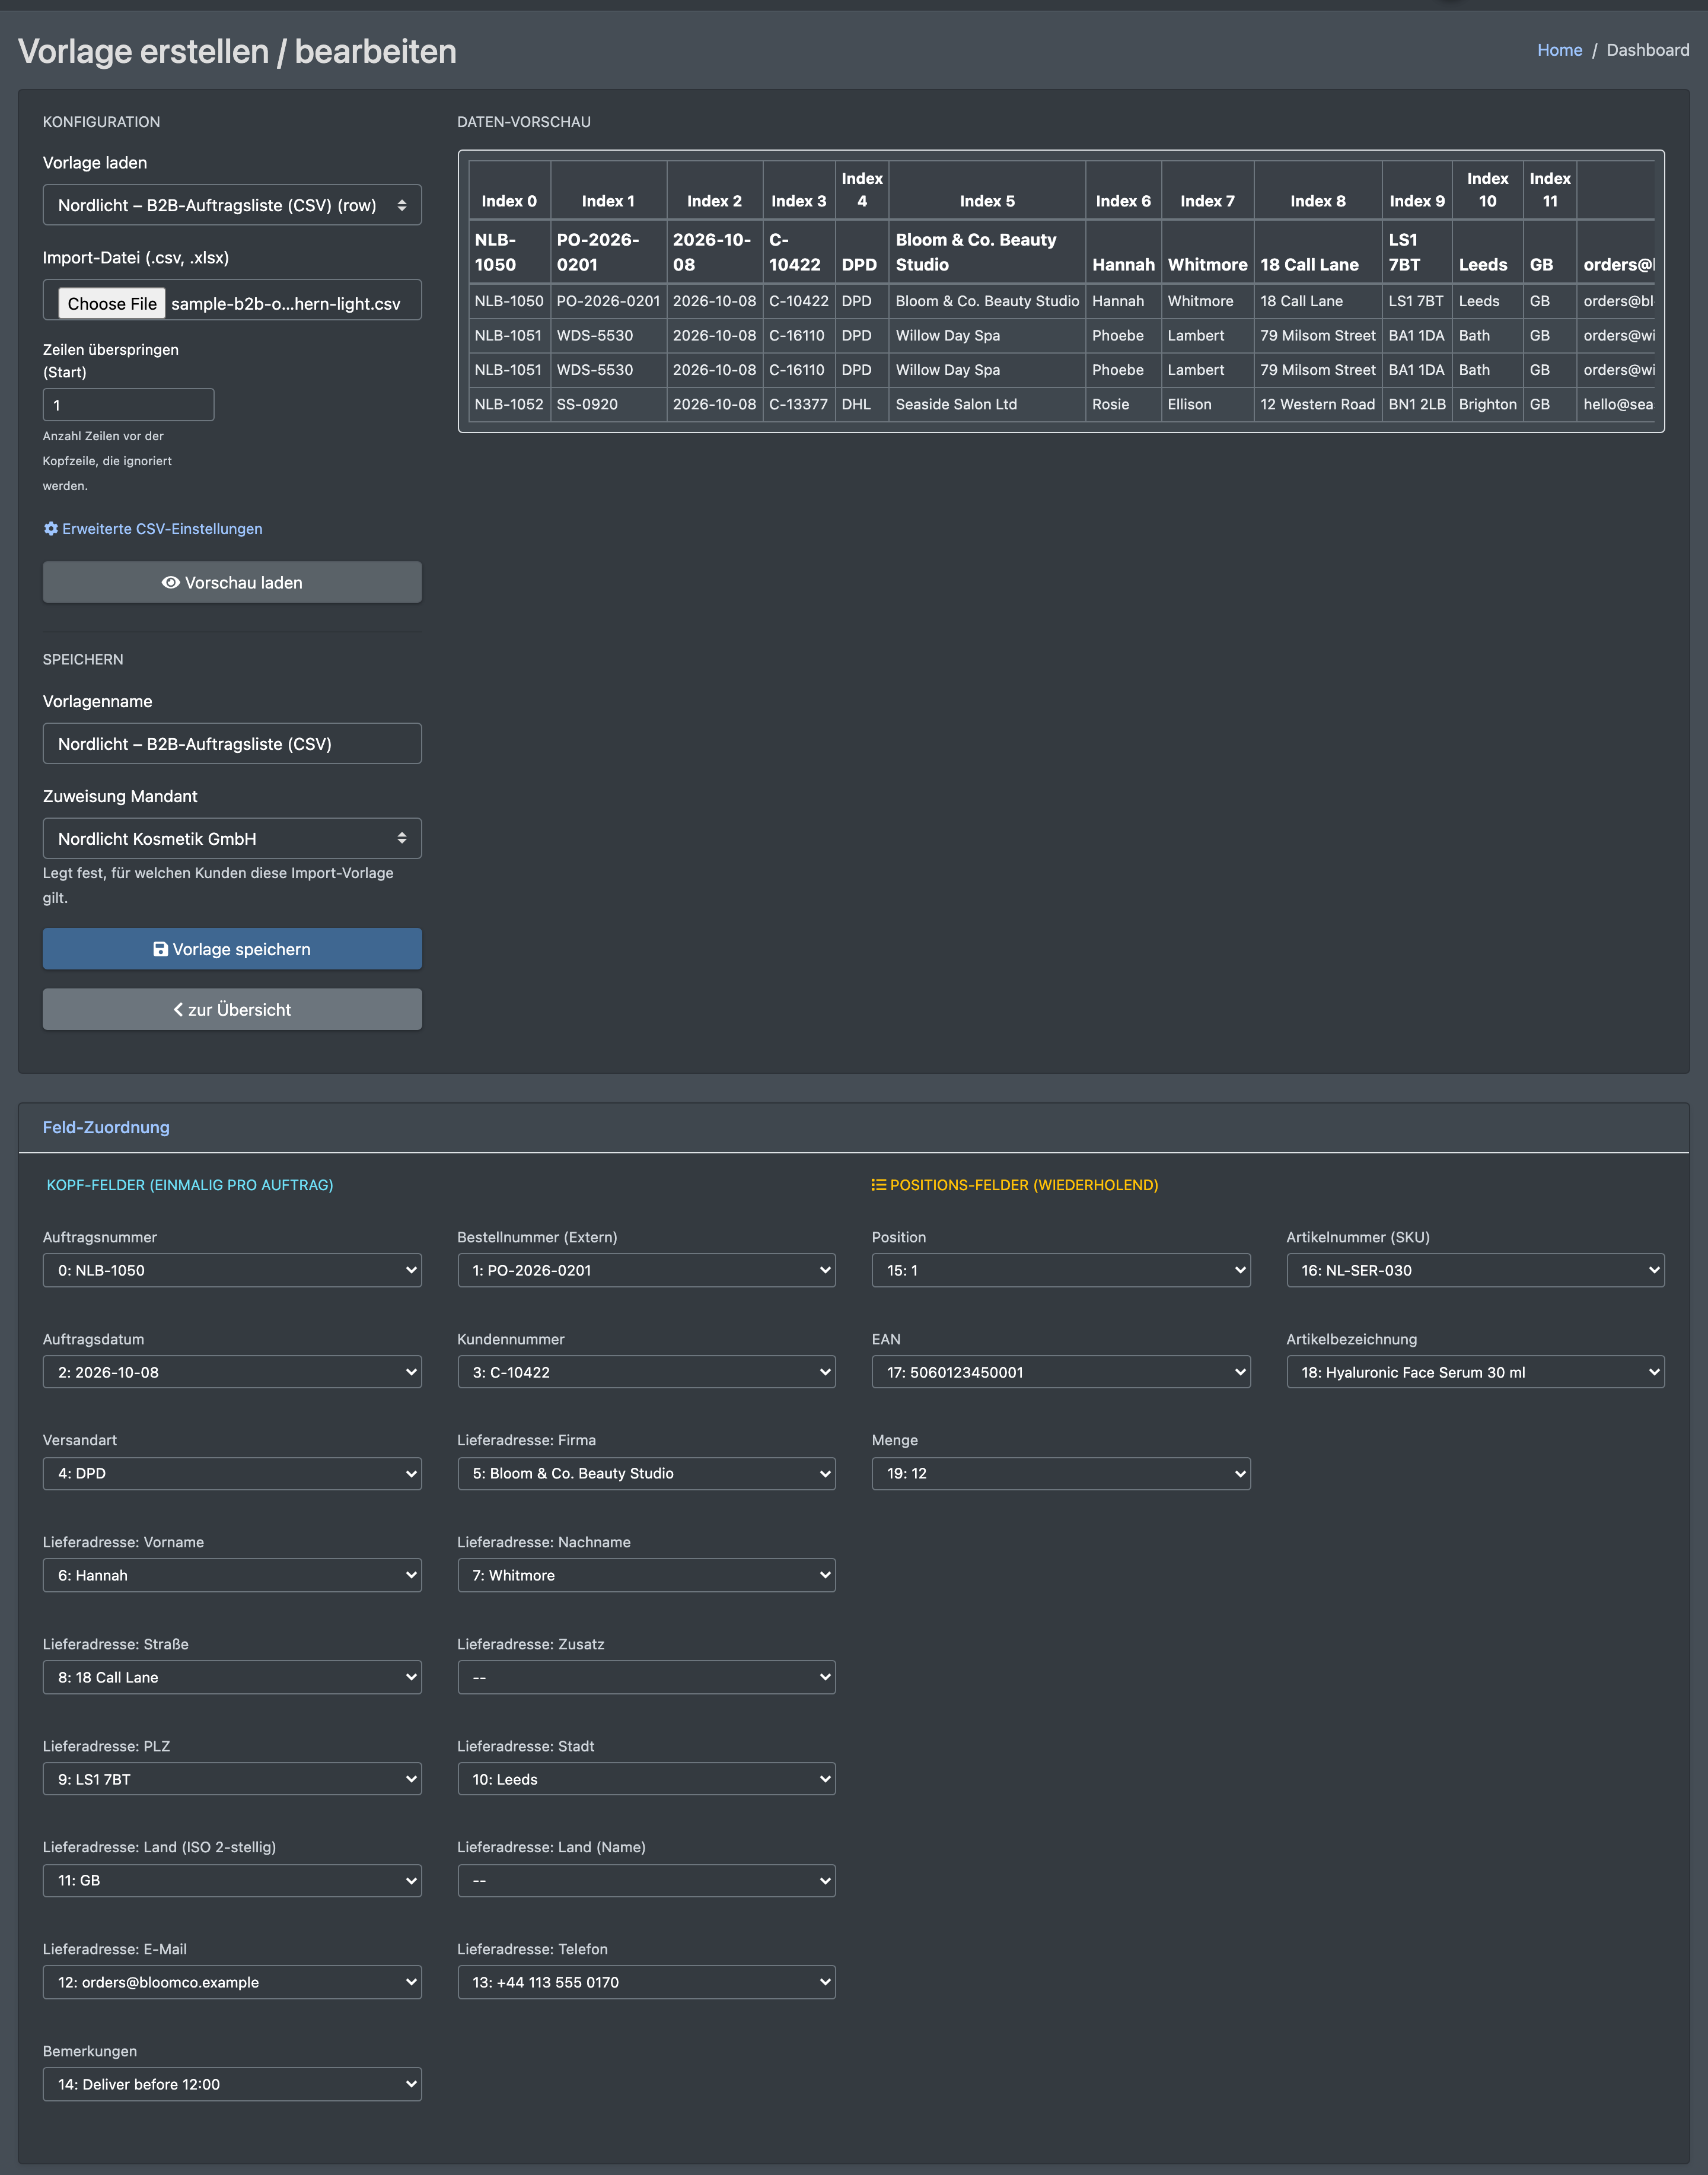Open Erweiterte CSV-Einstellungen link
This screenshot has height=2175, width=1708.
153,528
